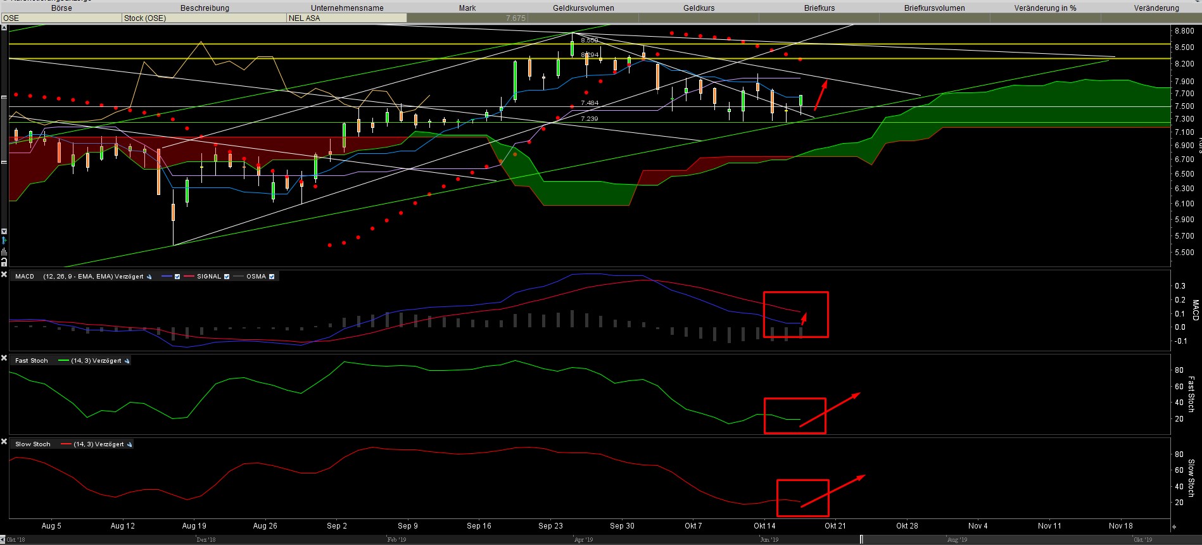1202x545 pixels.
Task: Click the scroll-down arrow beside the price chart
Action: 4,232
